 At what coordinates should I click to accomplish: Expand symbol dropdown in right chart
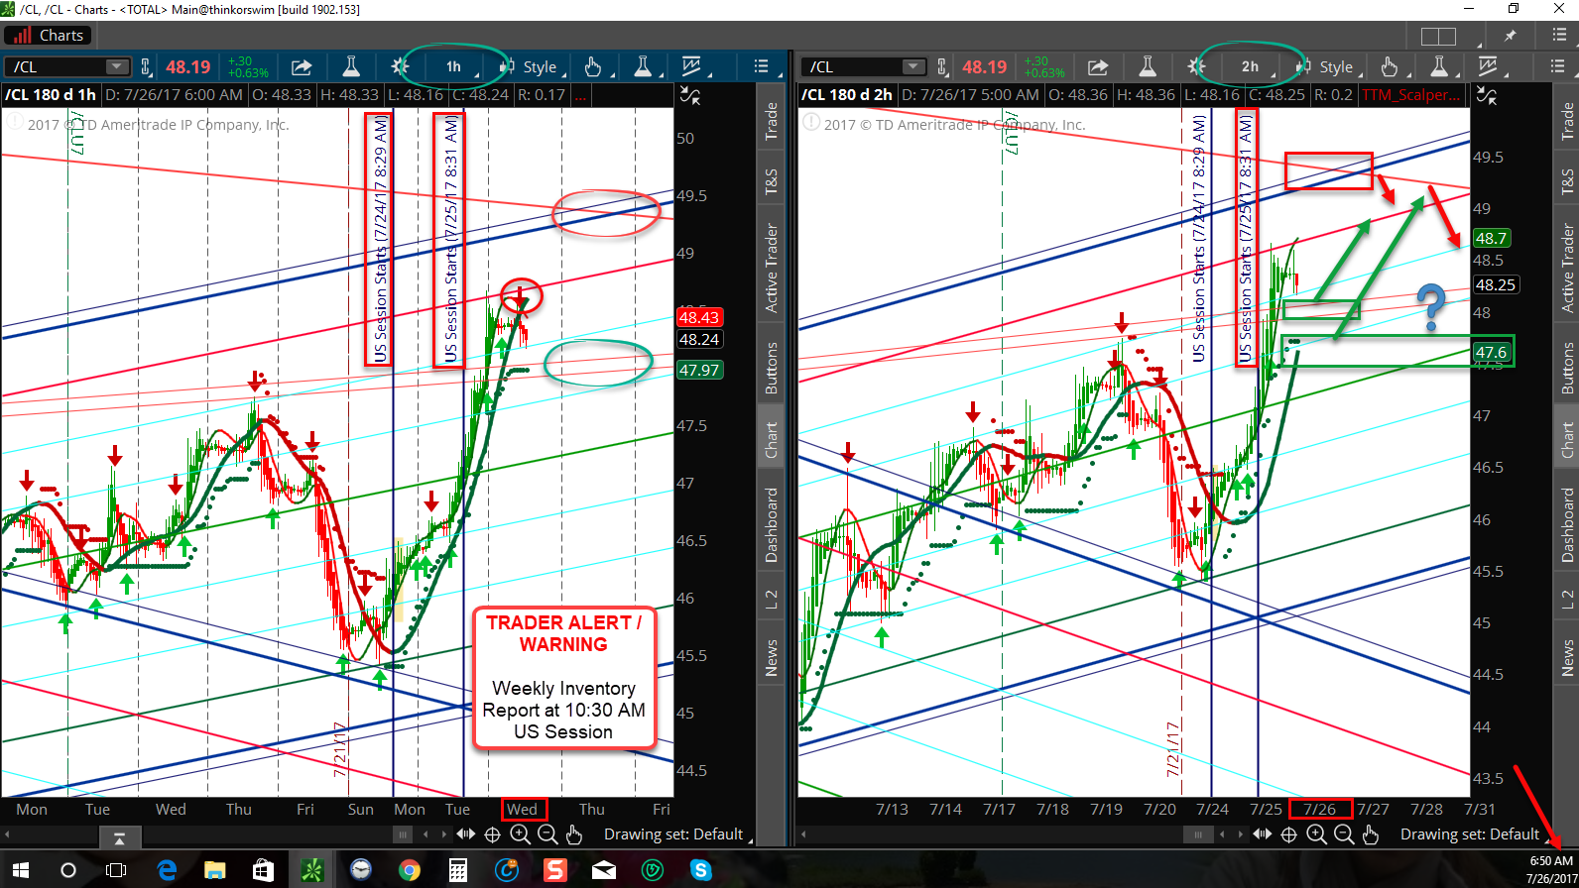(913, 67)
